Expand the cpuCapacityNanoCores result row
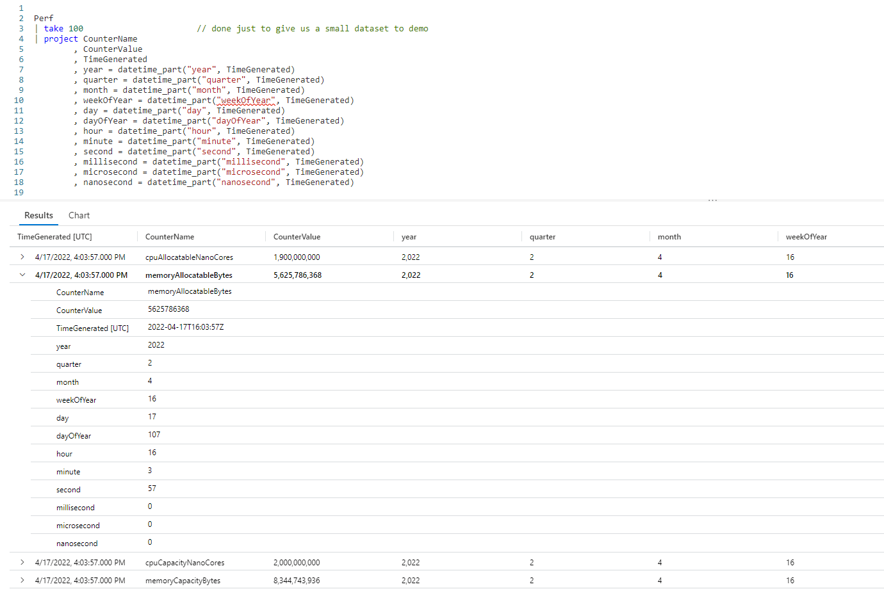Viewport: 884px width, 589px height. coord(21,562)
